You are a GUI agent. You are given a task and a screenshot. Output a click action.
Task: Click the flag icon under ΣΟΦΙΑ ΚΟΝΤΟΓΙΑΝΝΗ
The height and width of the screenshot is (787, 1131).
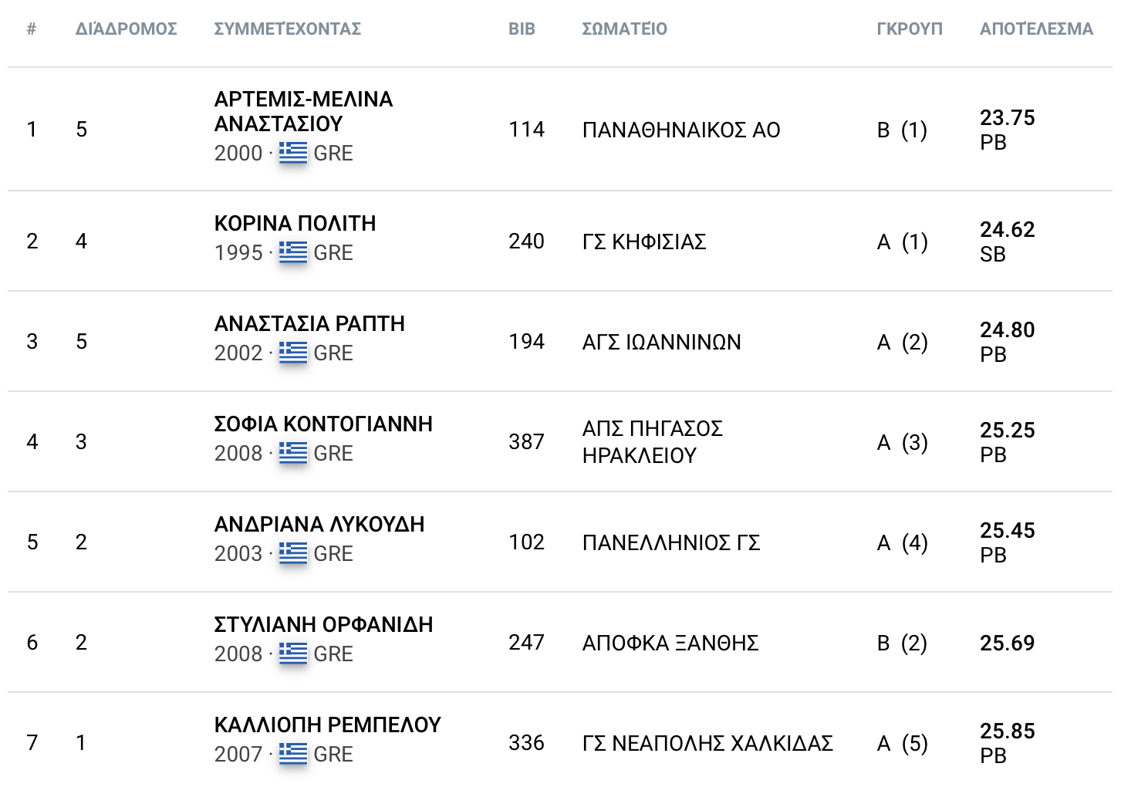coord(293,453)
